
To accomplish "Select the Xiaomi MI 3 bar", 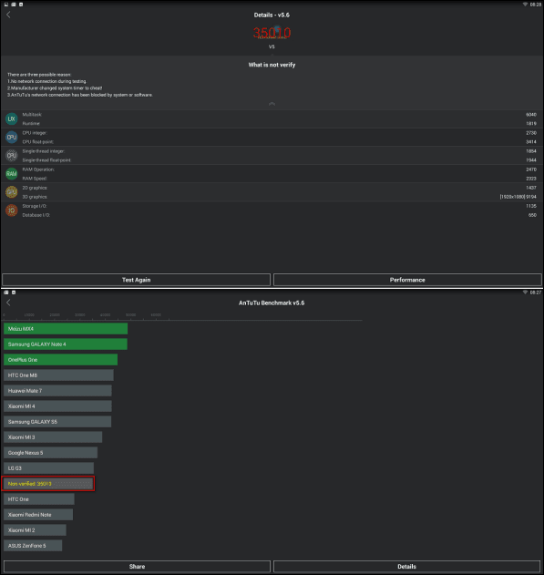I will pyautogui.click(x=53, y=437).
